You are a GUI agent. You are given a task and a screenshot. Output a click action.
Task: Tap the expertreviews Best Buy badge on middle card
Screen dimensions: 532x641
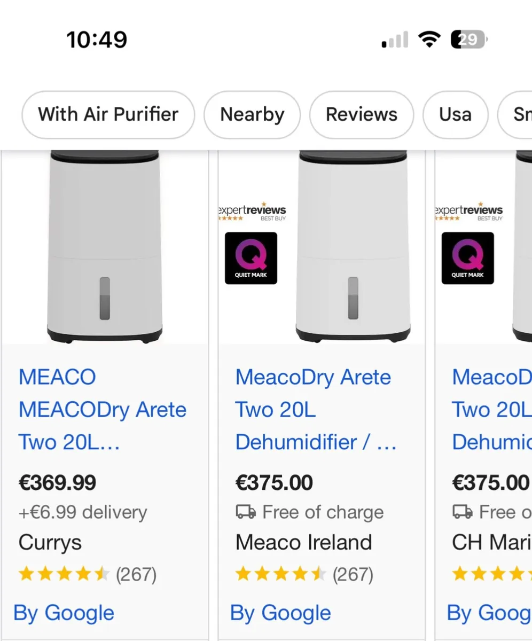tap(252, 212)
